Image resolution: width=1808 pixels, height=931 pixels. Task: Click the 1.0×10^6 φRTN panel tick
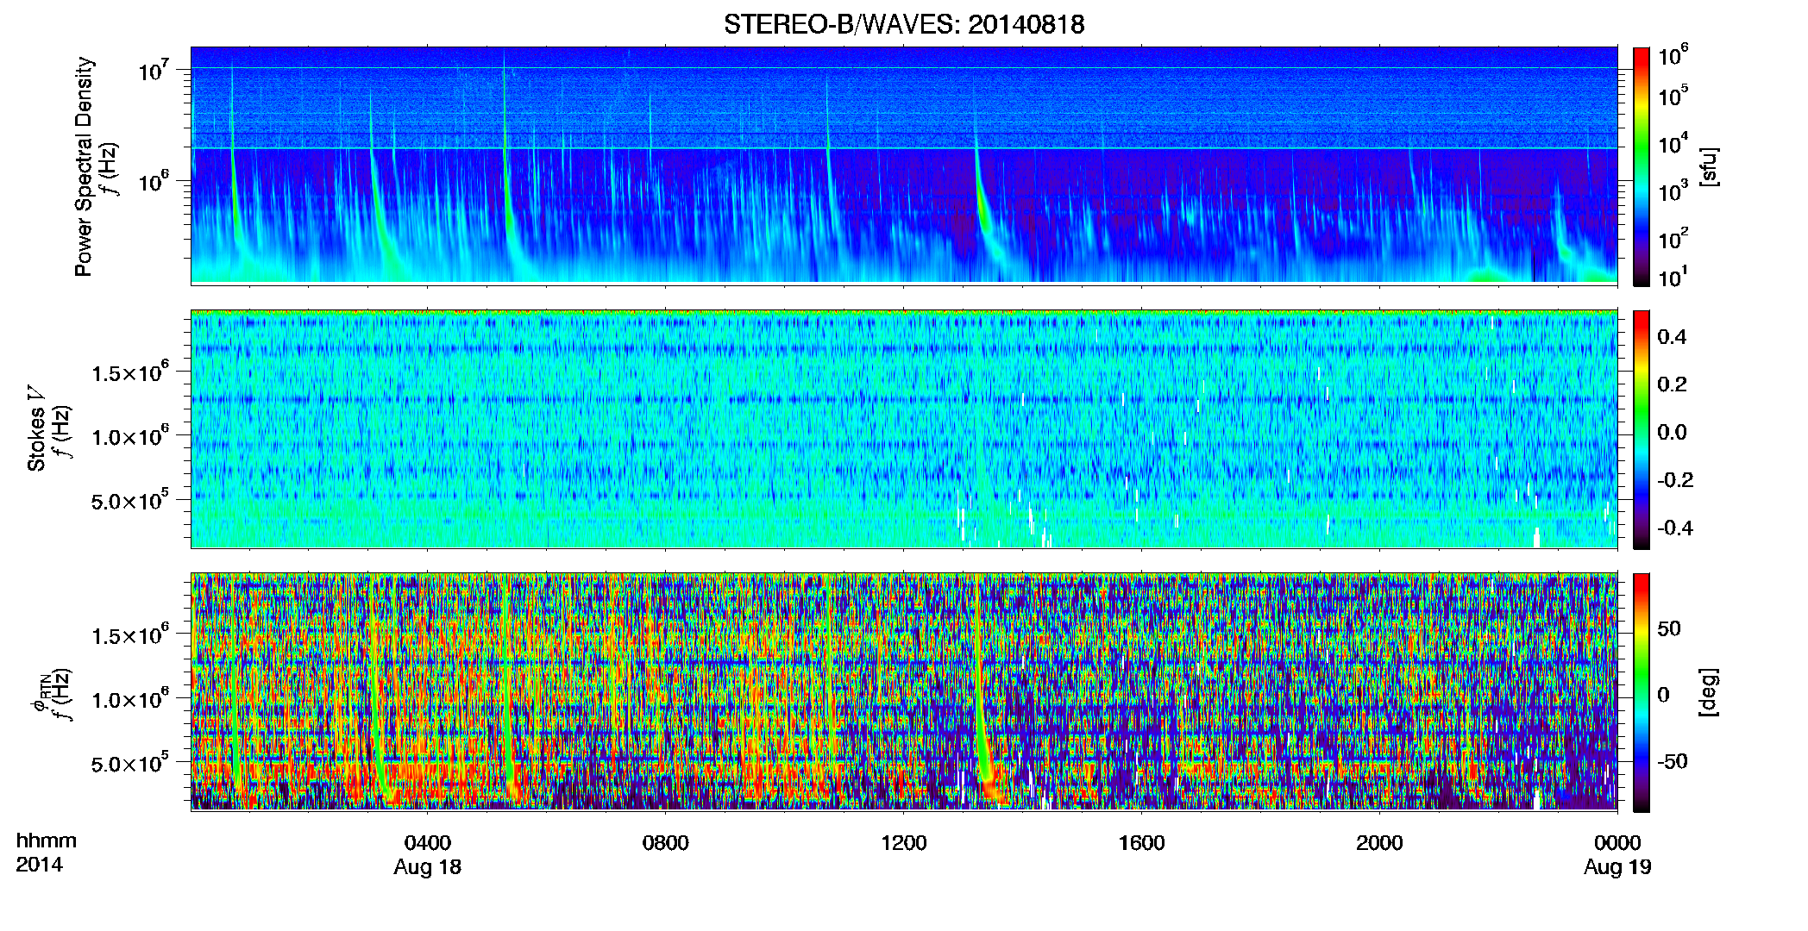point(130,698)
